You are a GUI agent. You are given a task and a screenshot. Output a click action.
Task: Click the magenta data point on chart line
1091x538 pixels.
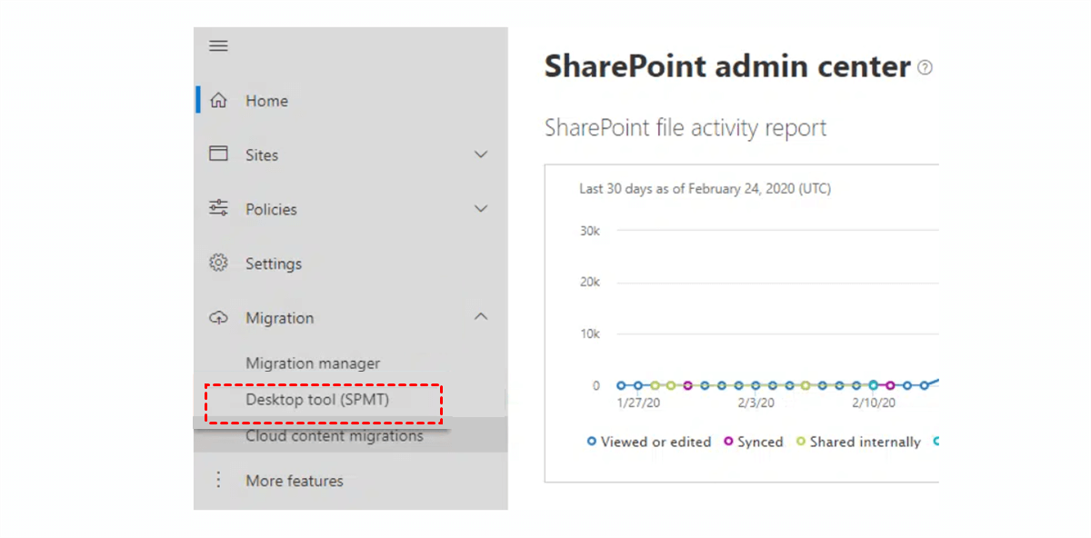pyautogui.click(x=688, y=385)
